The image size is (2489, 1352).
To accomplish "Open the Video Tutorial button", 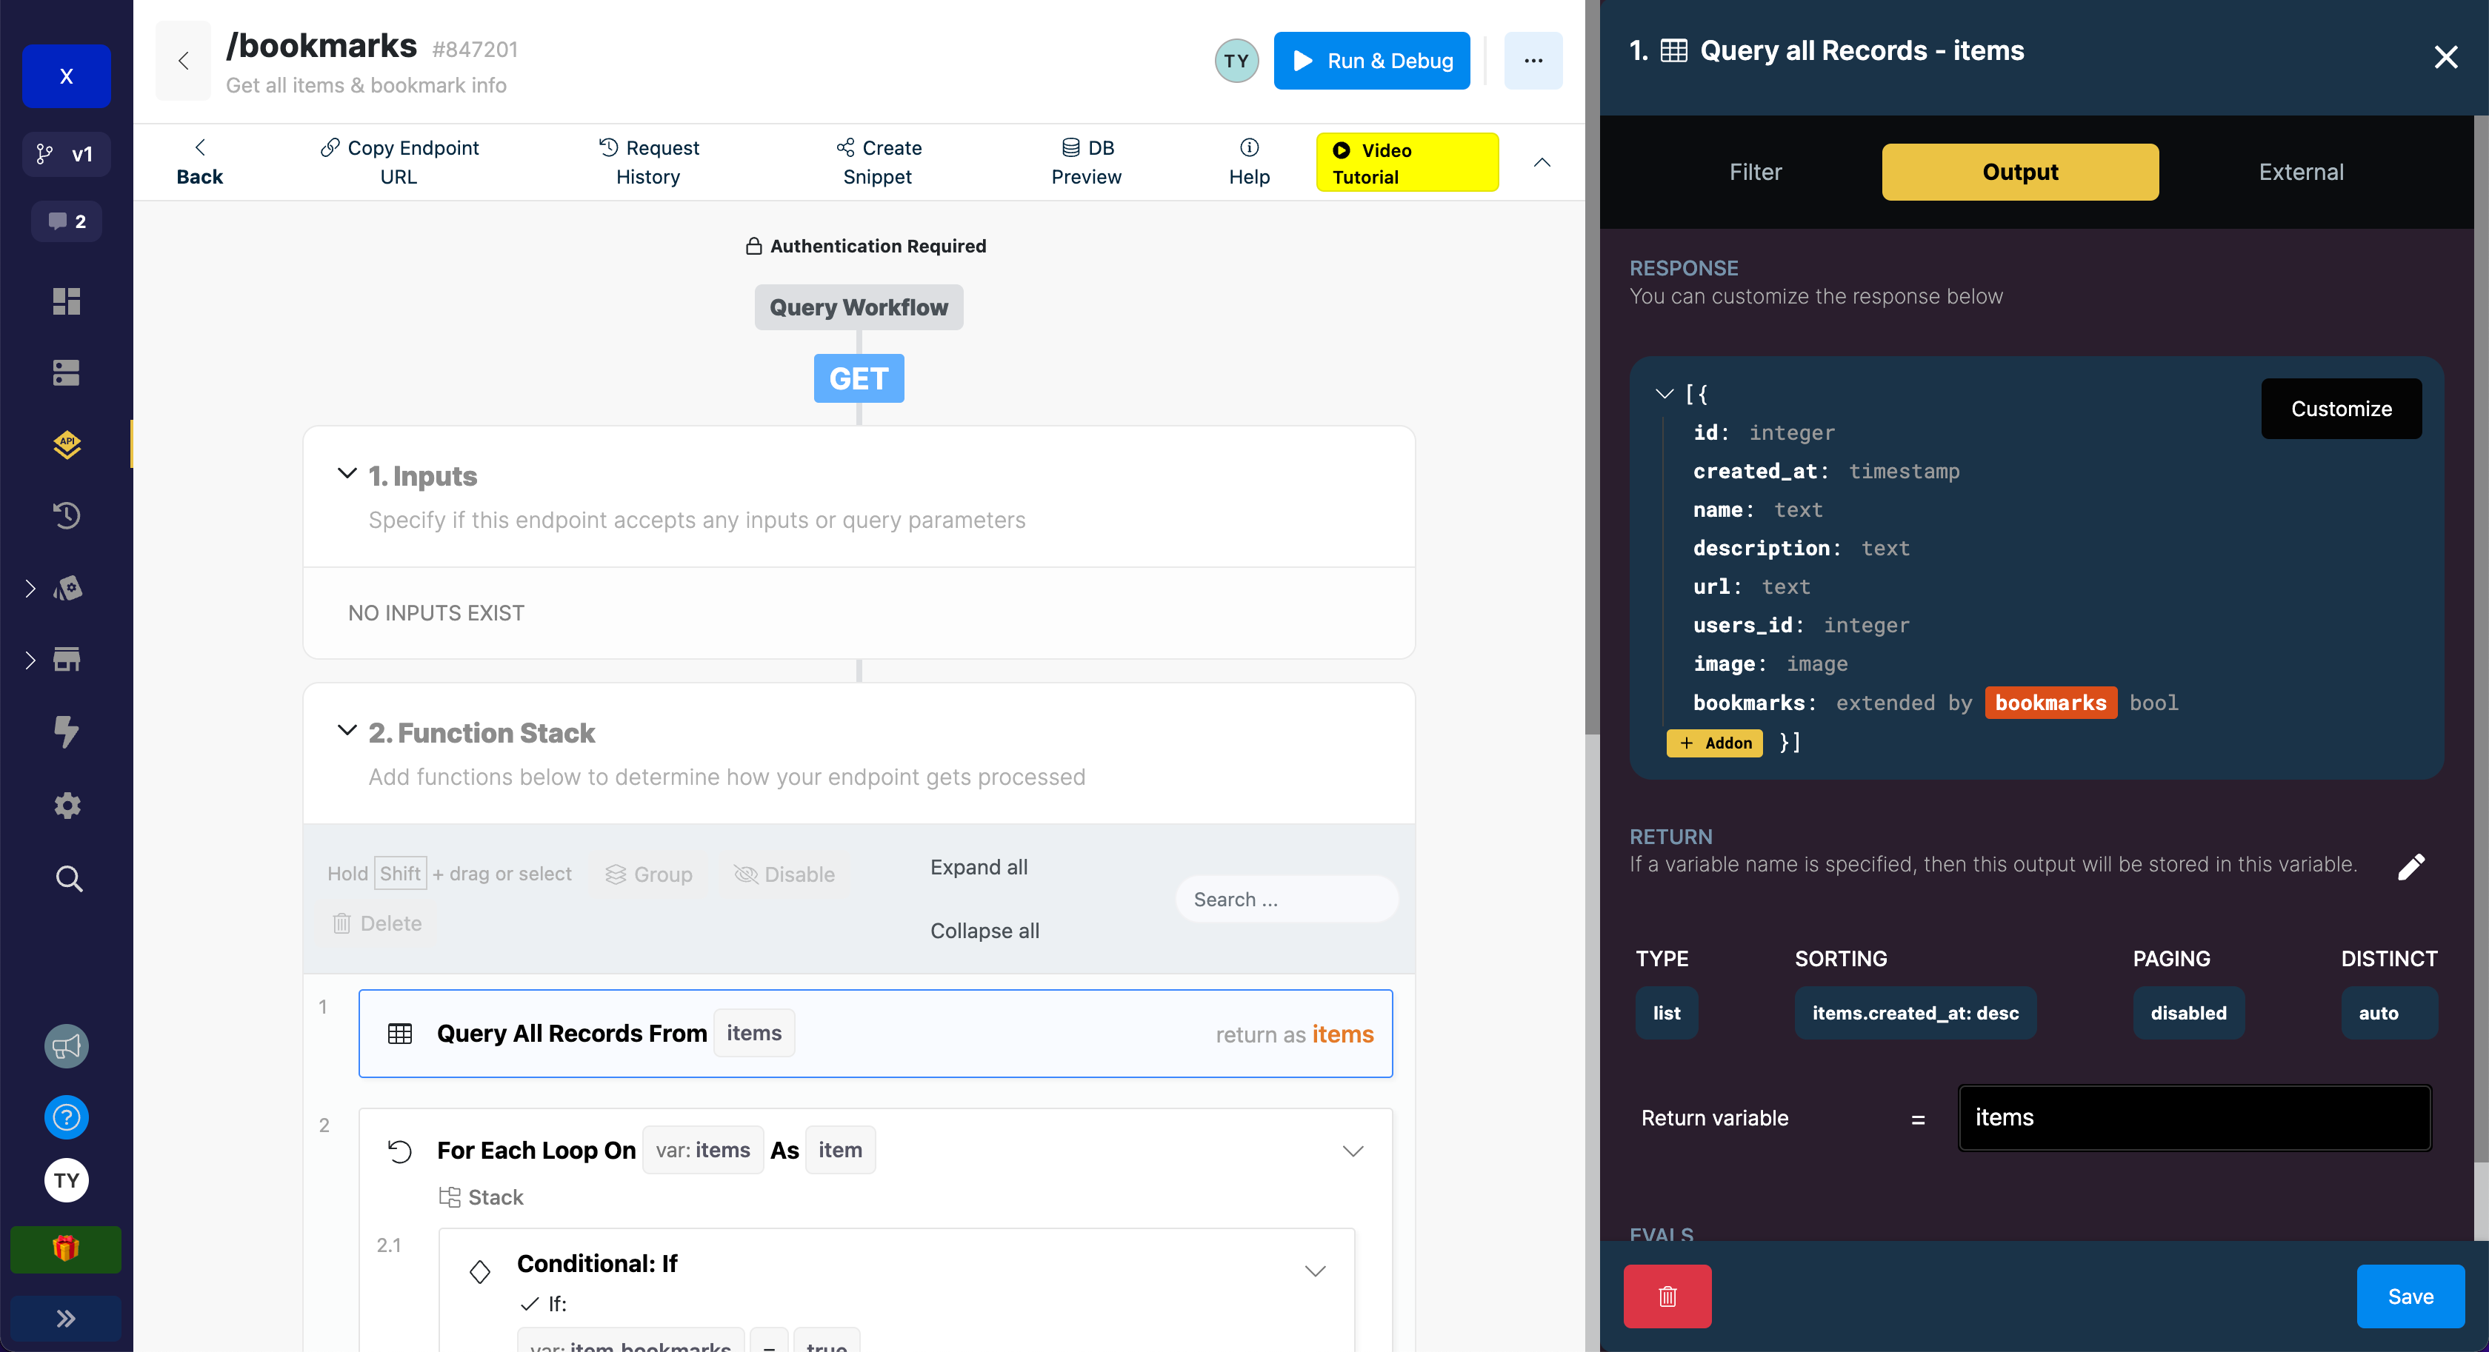I will [x=1407, y=162].
